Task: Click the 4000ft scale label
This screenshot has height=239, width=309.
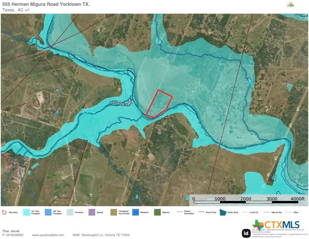Action: [x=298, y=198]
